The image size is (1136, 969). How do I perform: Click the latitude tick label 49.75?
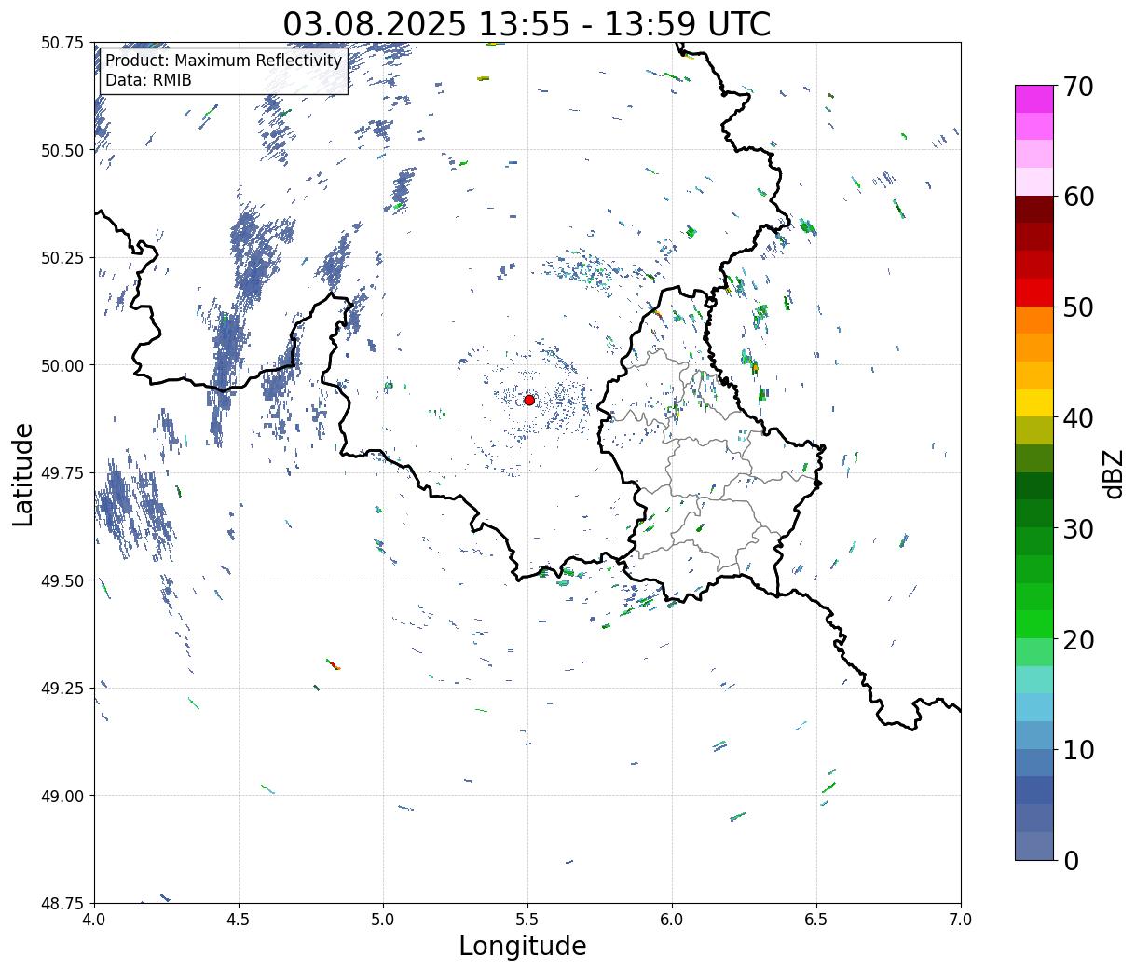62,473
